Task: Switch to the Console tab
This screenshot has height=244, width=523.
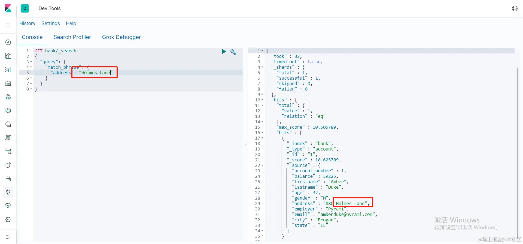Action: pos(32,37)
